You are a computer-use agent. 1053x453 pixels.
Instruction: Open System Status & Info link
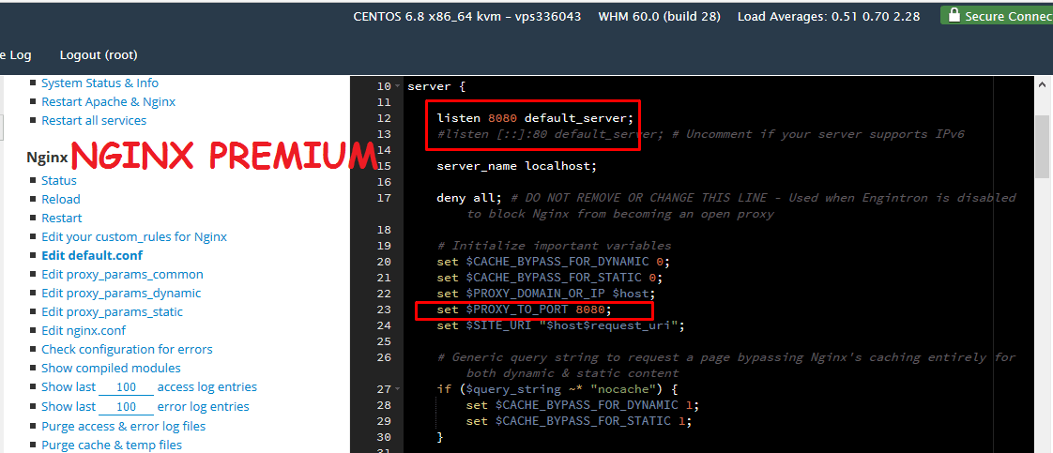click(x=100, y=83)
